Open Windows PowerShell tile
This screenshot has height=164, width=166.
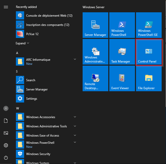tap(122, 25)
